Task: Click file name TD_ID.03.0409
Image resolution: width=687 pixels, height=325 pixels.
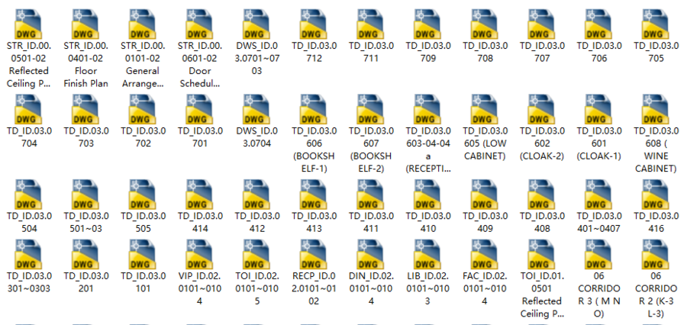Action: tap(485, 222)
